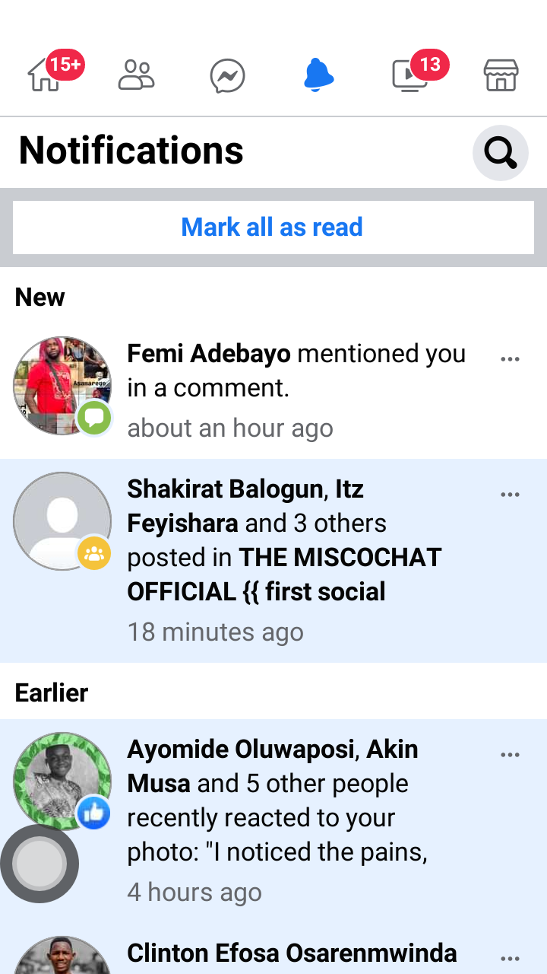
Task: Select the Notifications bell icon
Action: point(318,76)
